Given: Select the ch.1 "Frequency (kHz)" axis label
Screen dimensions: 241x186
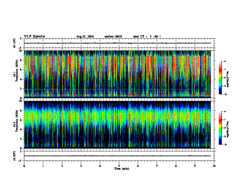Looking at the screenshot, I should [16, 71].
